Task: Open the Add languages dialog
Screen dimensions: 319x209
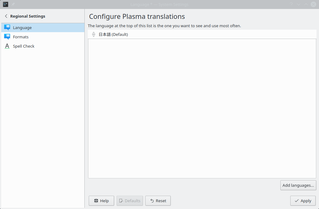Action: [x=298, y=185]
